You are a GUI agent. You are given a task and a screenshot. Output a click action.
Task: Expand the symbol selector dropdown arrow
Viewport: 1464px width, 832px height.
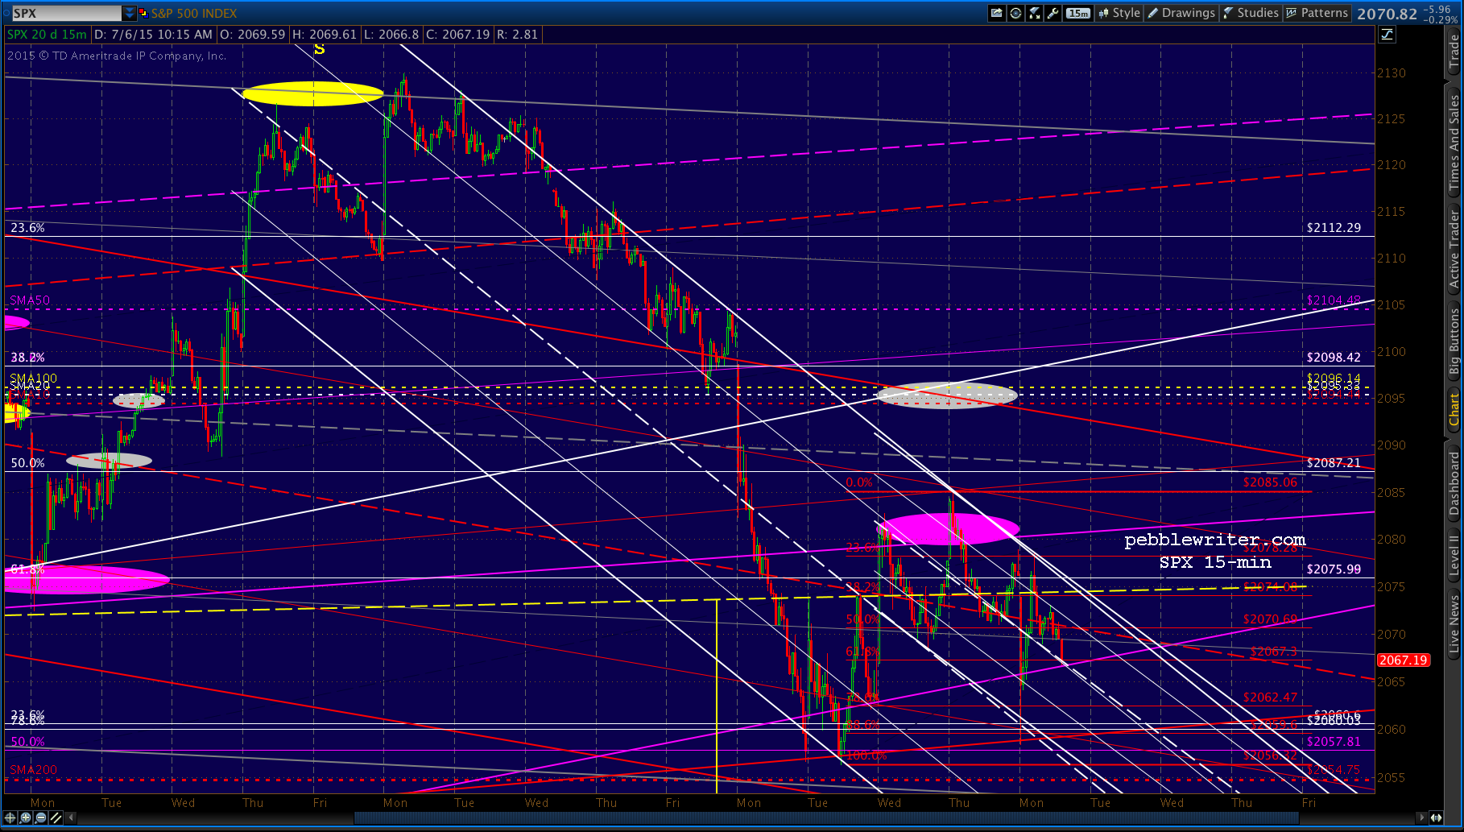[129, 13]
